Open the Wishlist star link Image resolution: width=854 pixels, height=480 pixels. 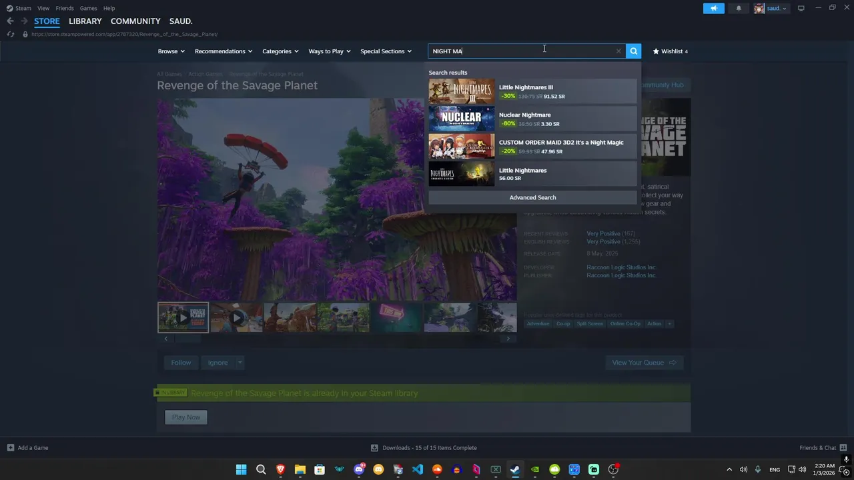pos(670,51)
